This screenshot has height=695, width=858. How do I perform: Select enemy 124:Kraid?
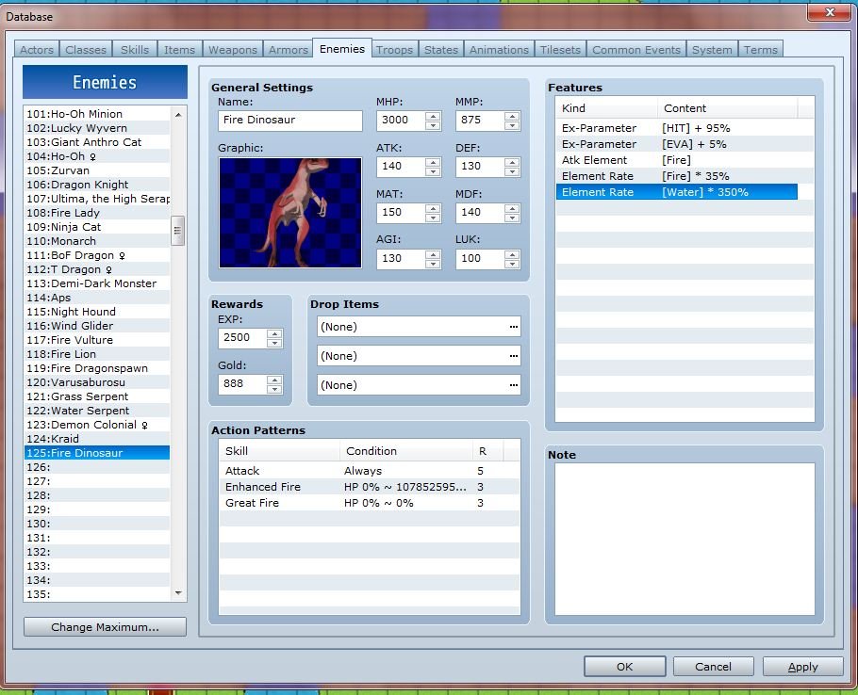point(97,439)
